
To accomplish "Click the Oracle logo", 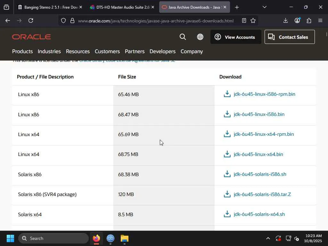I will click(x=31, y=37).
